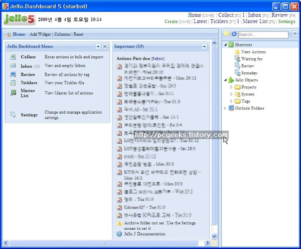301x249 pixels.
Task: Click the horizontal scrollbar left arrow
Action: pyautogui.click(x=6, y=243)
